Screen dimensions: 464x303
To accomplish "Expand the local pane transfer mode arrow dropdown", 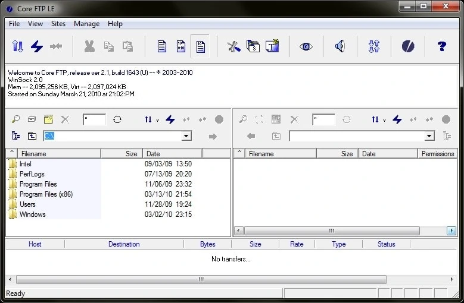I will 157,120.
